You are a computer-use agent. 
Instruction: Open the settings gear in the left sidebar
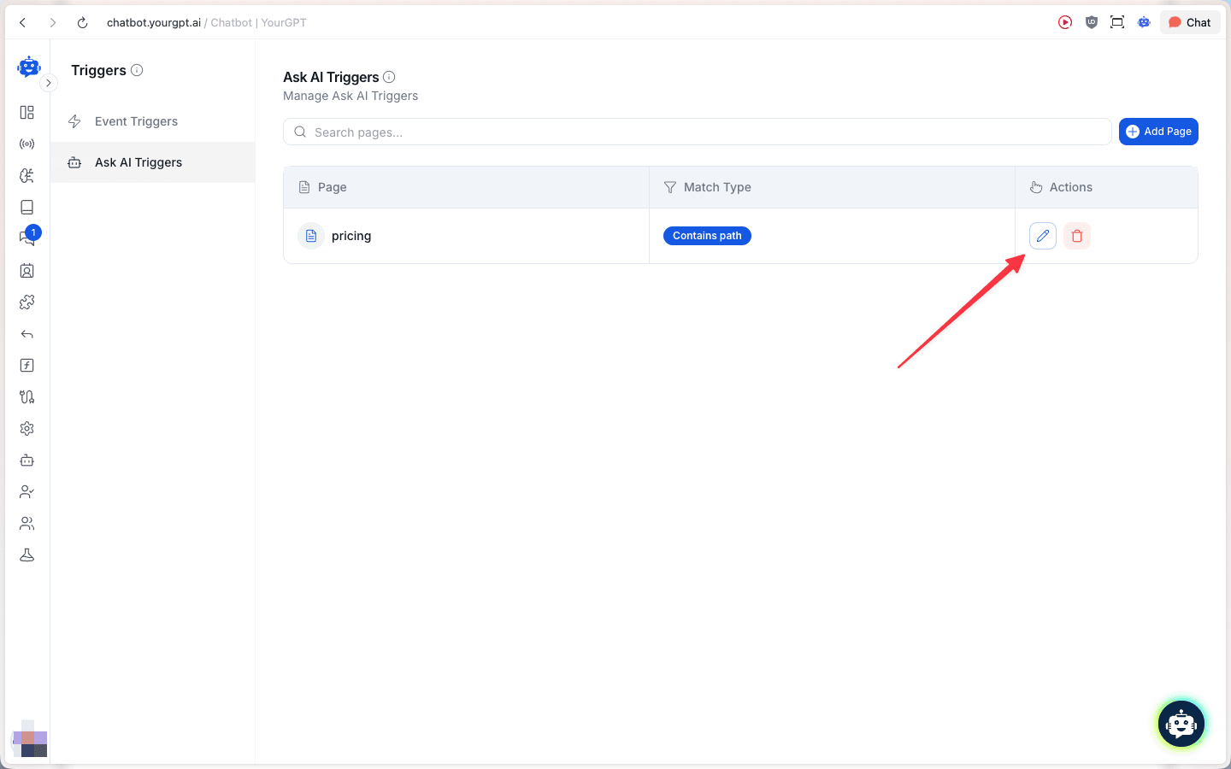(27, 428)
